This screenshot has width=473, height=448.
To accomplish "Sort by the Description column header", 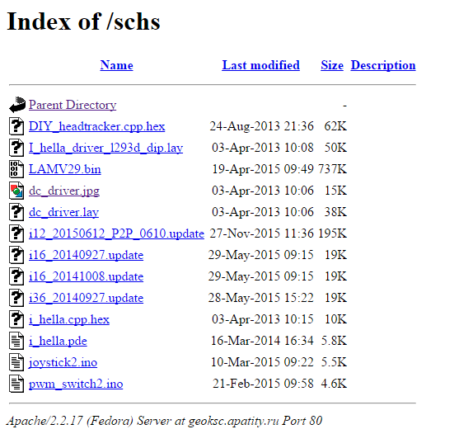I will (383, 65).
